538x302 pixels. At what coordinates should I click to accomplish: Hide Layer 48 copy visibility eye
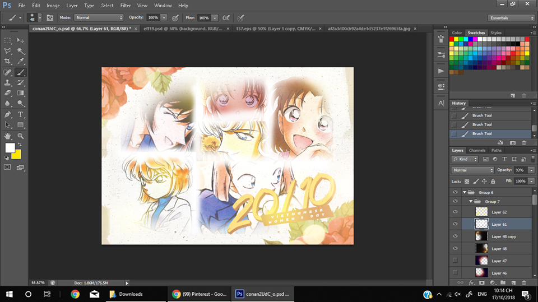[455, 236]
